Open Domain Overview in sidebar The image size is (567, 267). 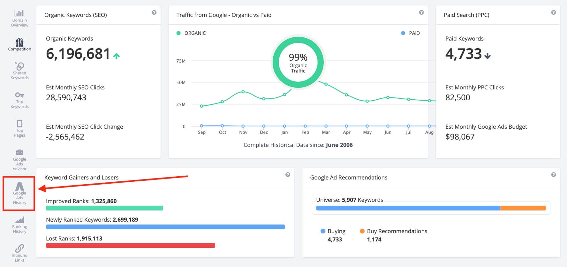pyautogui.click(x=19, y=18)
